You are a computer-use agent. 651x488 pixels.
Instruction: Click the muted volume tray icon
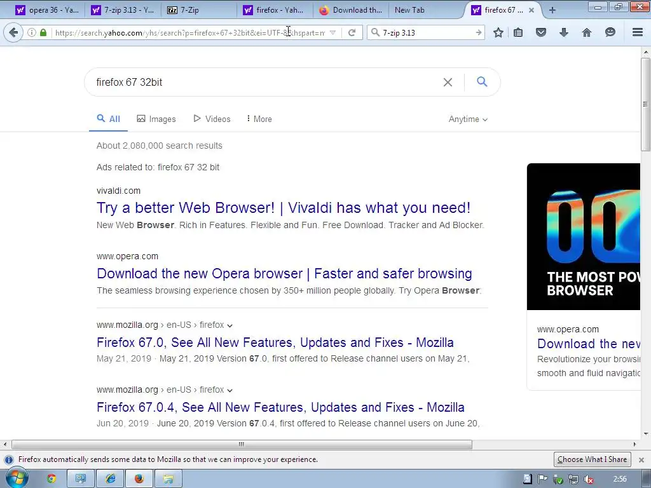[588, 479]
